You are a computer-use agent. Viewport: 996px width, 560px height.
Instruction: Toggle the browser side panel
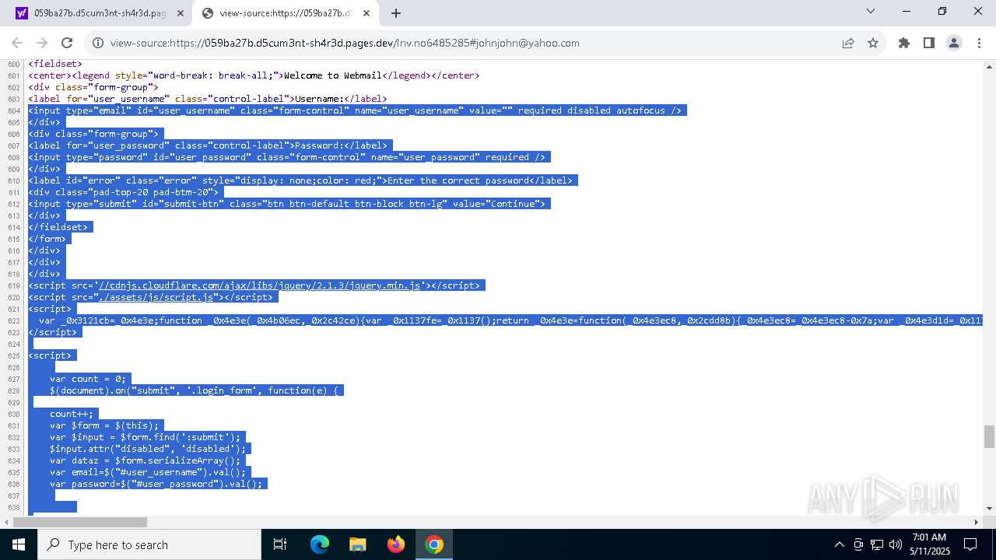928,43
